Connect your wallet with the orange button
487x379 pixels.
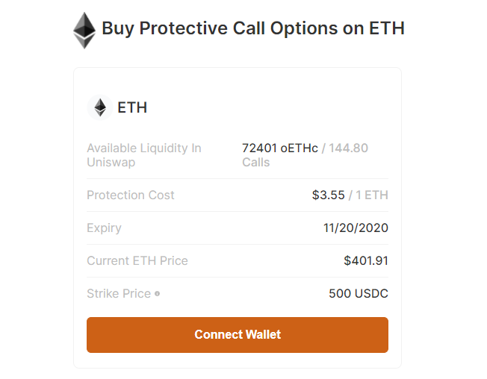point(238,335)
